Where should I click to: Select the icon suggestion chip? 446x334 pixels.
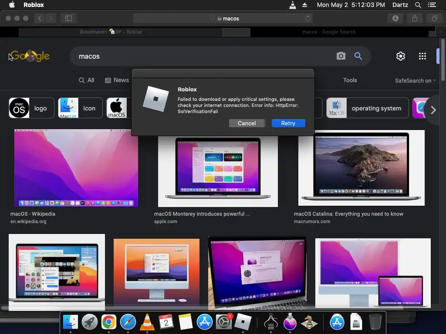coord(80,108)
